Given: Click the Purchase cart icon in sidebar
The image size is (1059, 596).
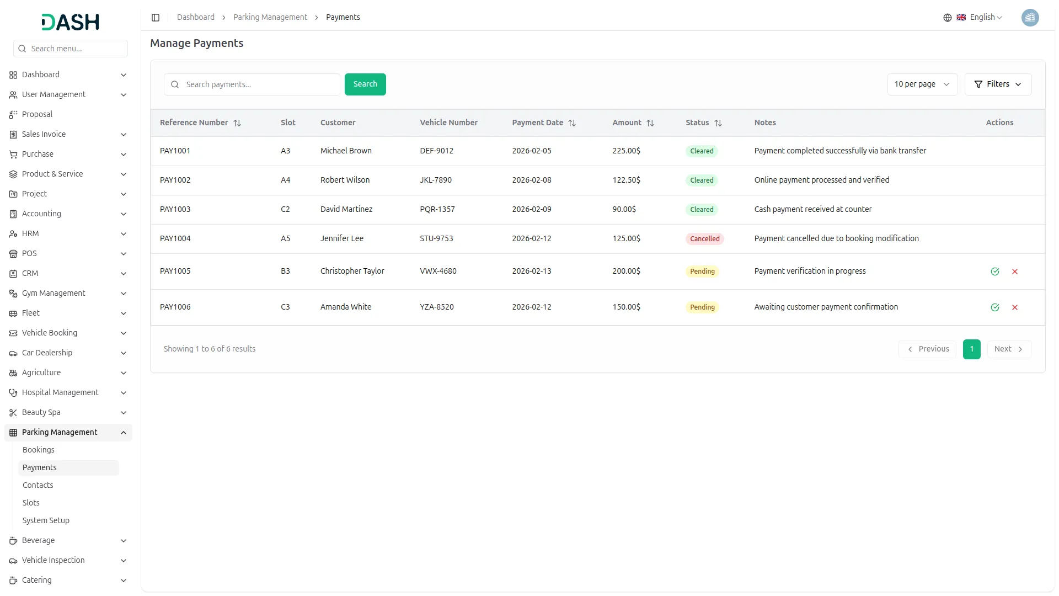Looking at the screenshot, I should click(13, 155).
